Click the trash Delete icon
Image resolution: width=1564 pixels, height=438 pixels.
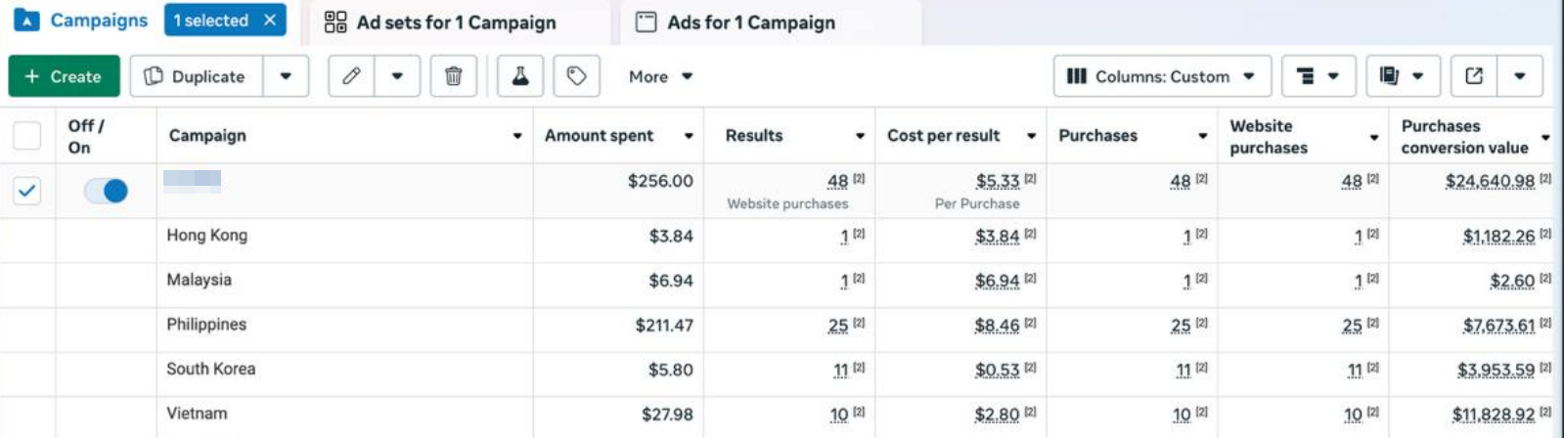(454, 76)
